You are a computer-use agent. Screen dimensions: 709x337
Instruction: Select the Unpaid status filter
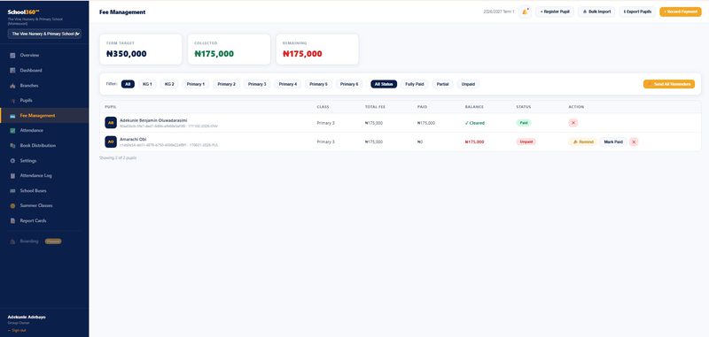click(x=469, y=84)
